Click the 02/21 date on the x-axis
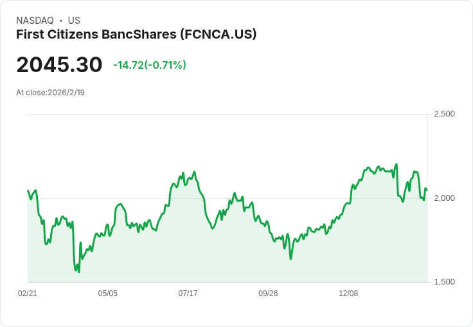Image resolution: width=473 pixels, height=327 pixels. pyautogui.click(x=28, y=294)
